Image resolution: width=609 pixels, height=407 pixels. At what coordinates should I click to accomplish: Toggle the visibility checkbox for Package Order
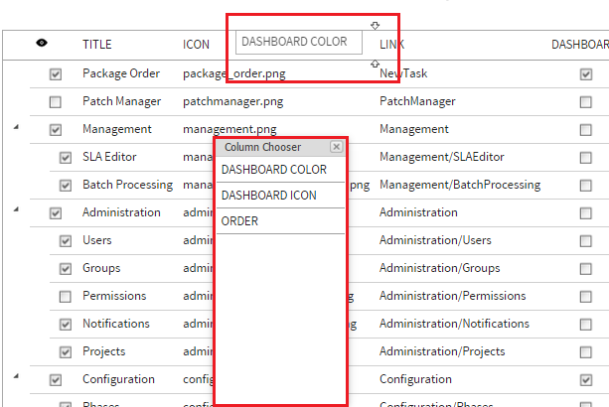56,73
